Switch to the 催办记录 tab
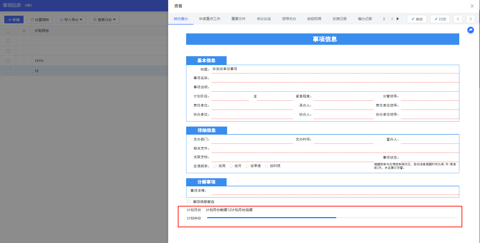Image resolution: width=480 pixels, height=243 pixels. coord(365,19)
